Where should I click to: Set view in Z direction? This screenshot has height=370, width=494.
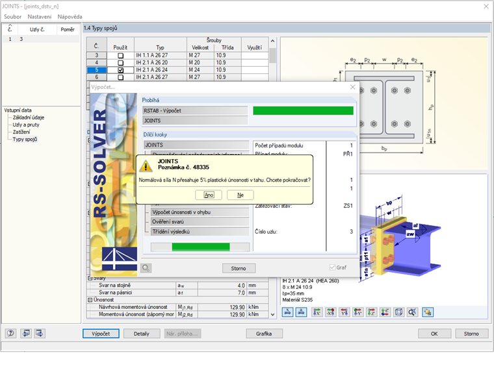pyautogui.click(x=371, y=312)
